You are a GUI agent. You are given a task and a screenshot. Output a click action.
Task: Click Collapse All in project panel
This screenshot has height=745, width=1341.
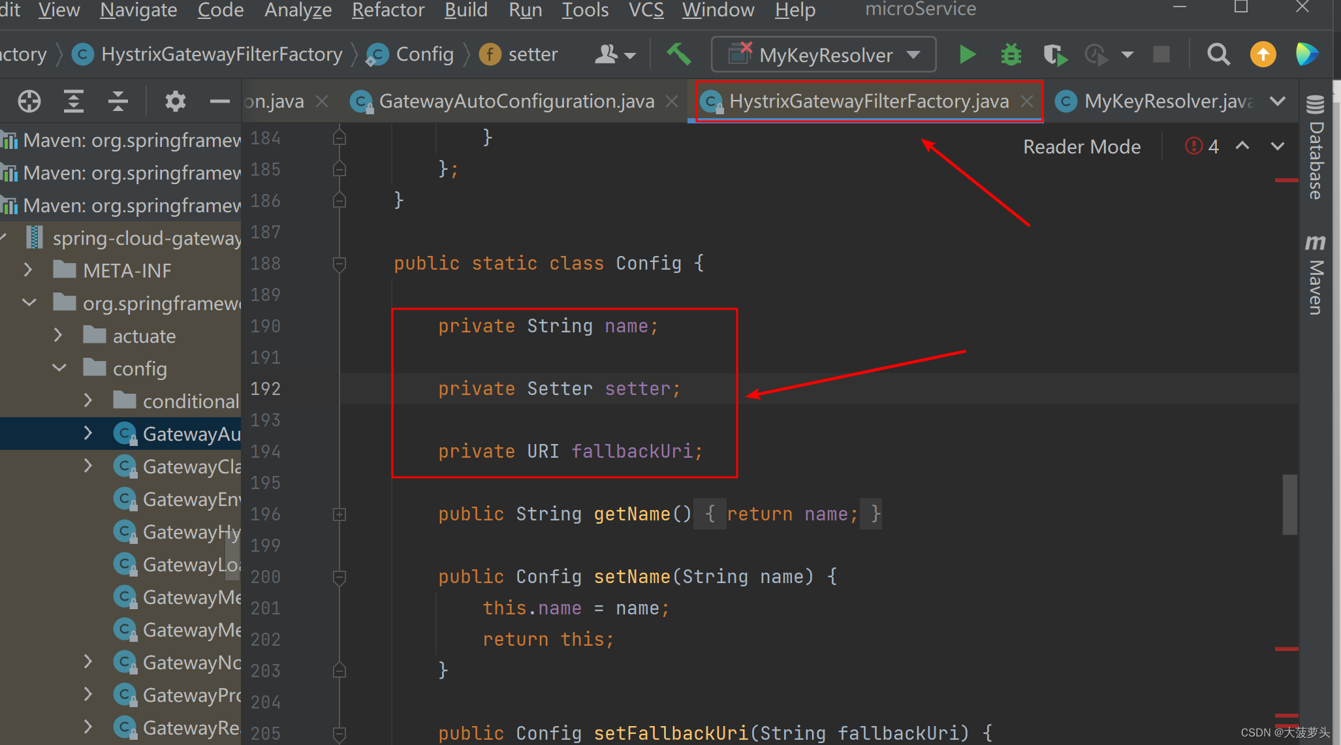click(x=118, y=101)
